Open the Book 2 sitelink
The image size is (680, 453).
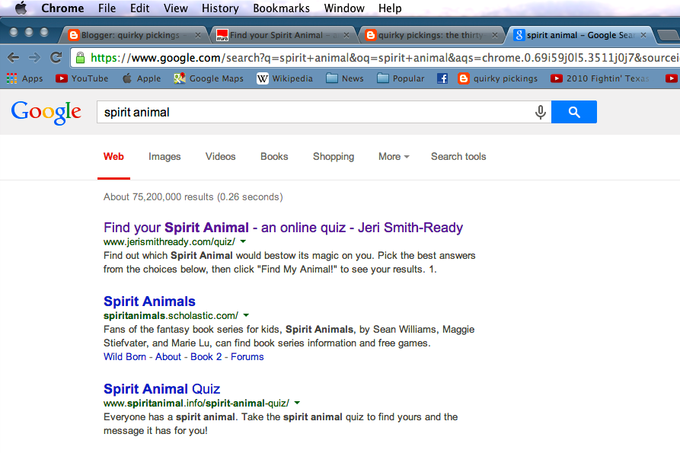tap(206, 357)
